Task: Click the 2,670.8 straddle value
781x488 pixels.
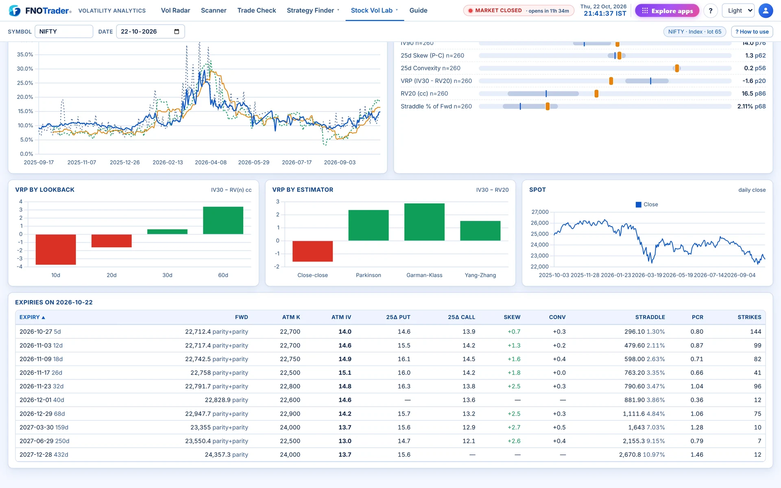Action: 630,455
